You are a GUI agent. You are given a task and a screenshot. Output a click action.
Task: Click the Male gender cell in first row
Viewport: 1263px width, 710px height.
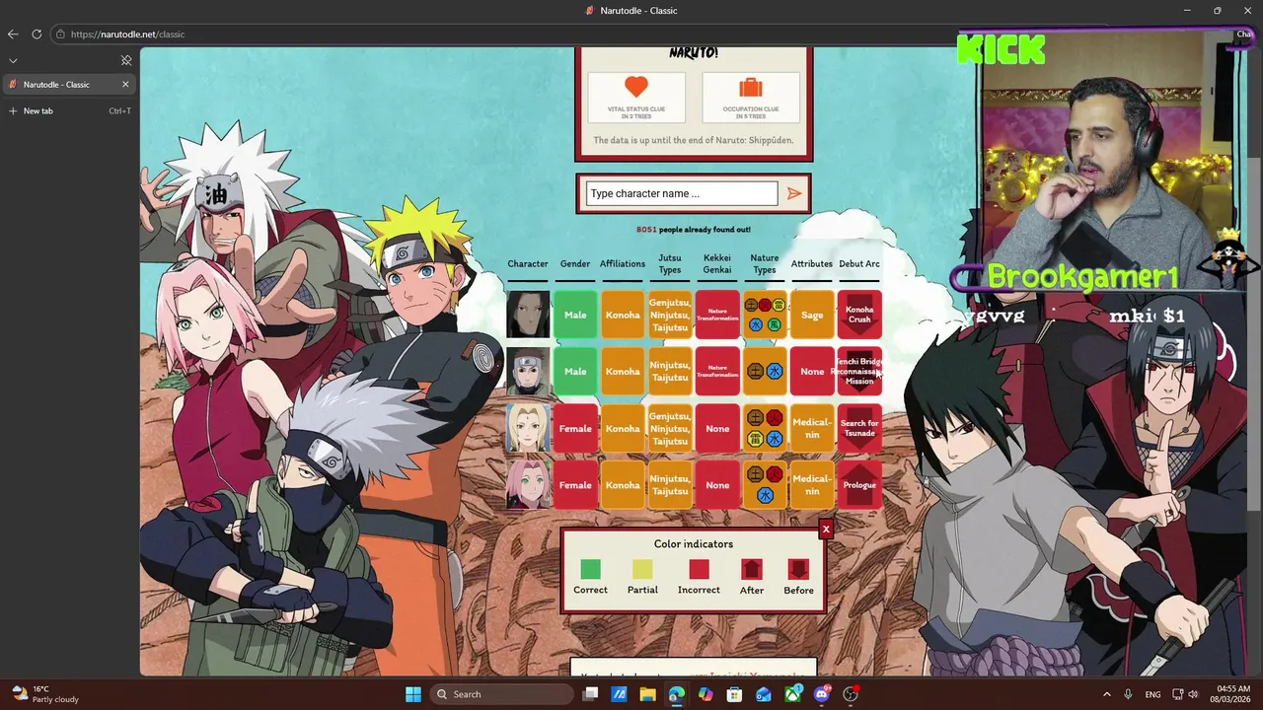tap(575, 315)
